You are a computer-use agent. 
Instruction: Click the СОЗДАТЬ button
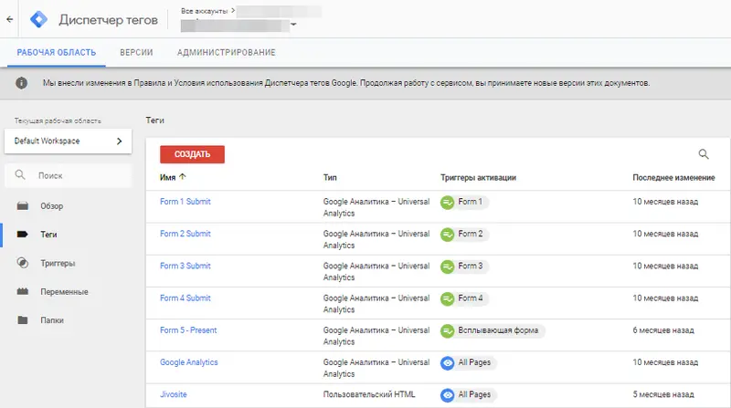pyautogui.click(x=192, y=154)
